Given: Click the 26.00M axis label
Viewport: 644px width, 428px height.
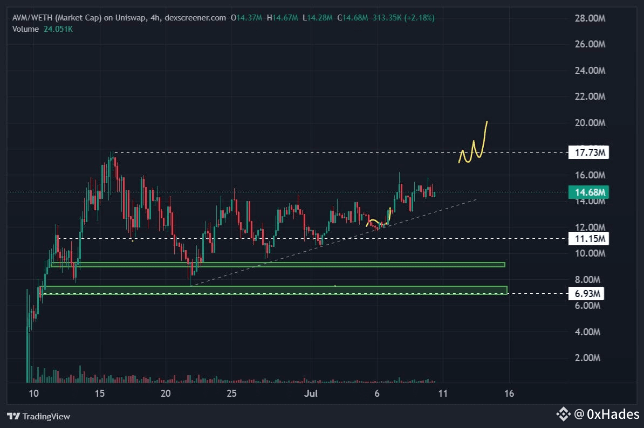Looking at the screenshot, I should tap(590, 44).
